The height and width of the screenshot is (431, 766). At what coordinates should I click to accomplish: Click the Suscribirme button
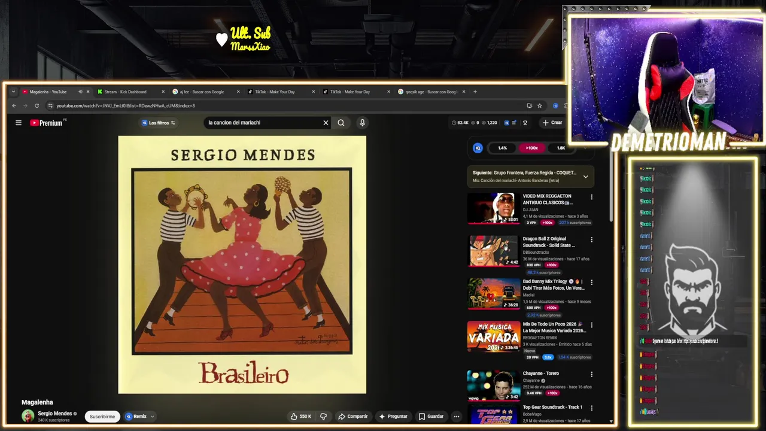pos(102,417)
